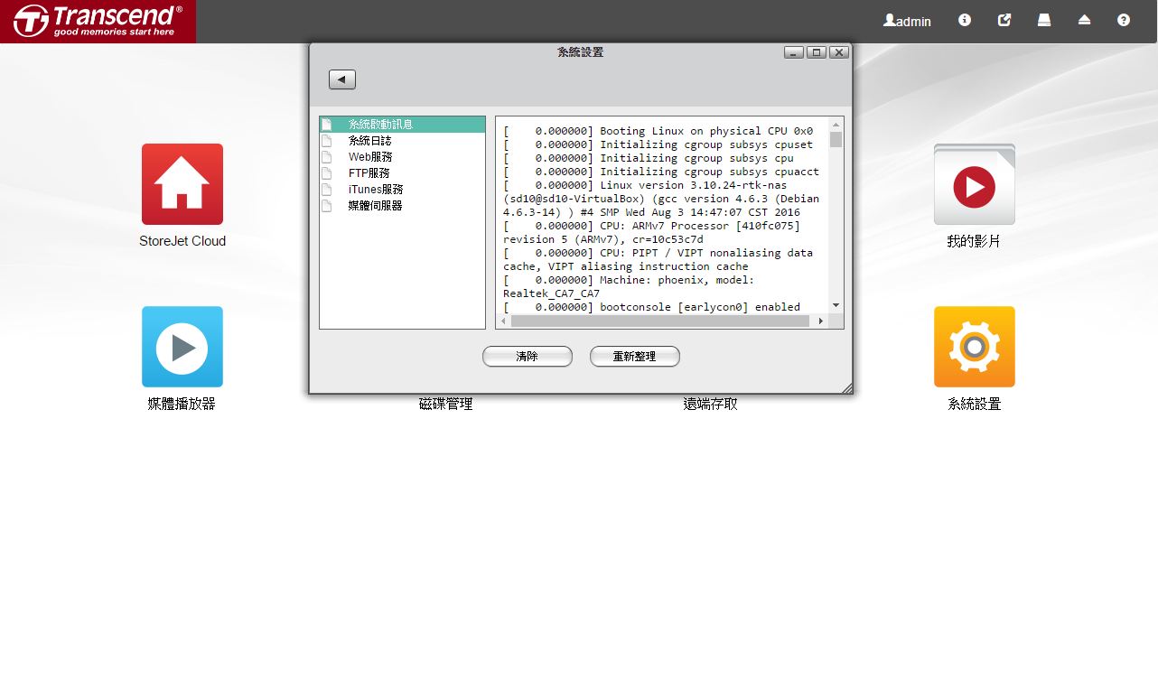Click the dialog's resize grip corner

tap(846, 388)
